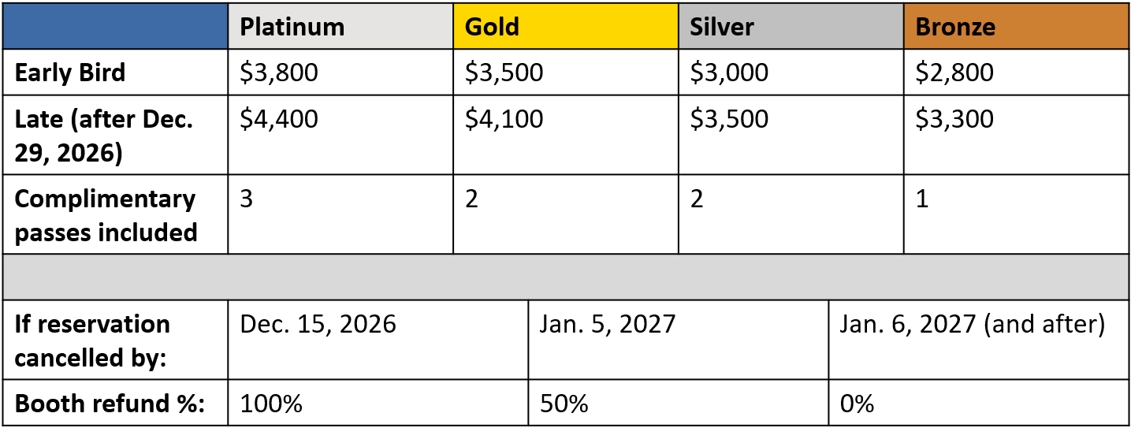The height and width of the screenshot is (428, 1131).
Task: Select the 0% booth refund cell
Action: [979, 403]
